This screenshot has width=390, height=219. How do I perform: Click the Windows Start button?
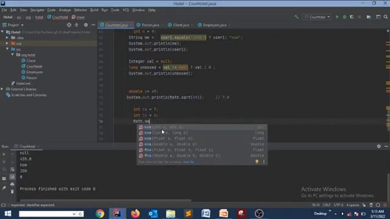pyautogui.click(x=8, y=214)
